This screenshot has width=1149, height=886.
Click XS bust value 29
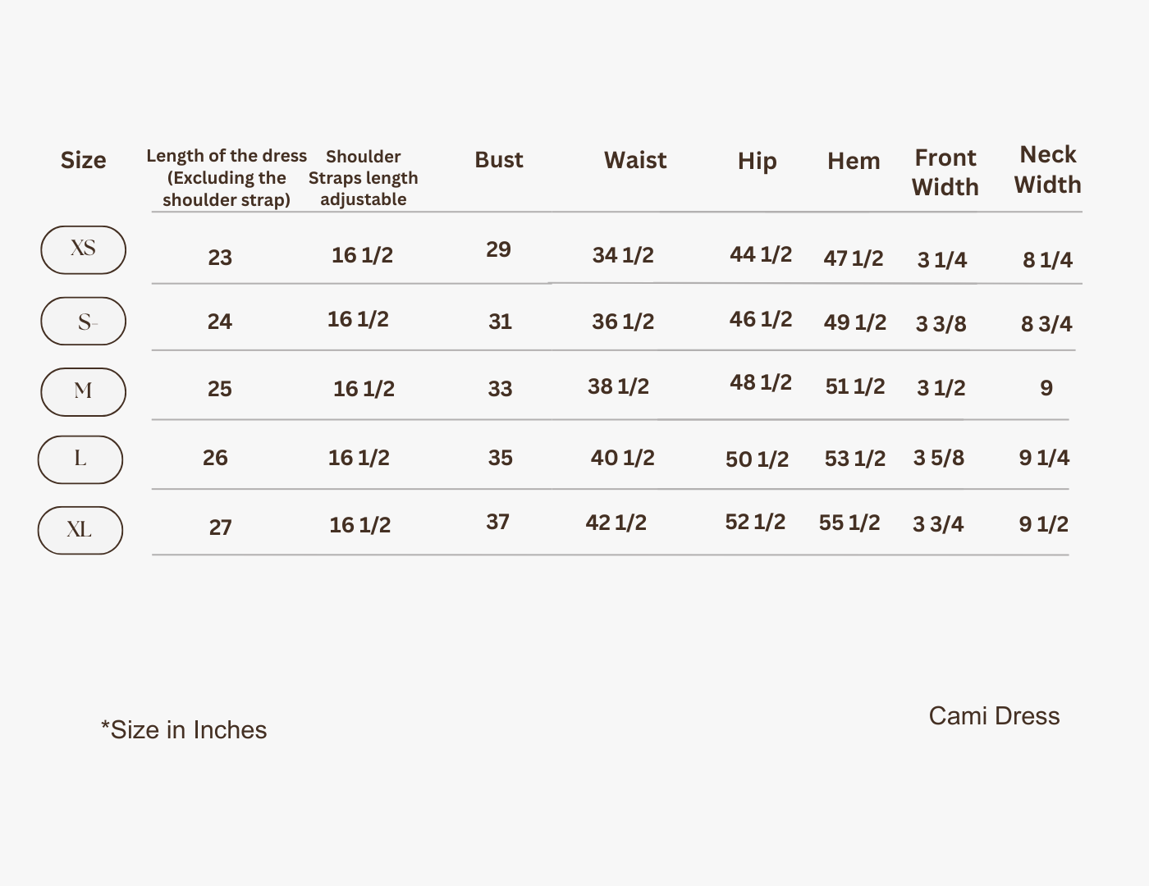[x=498, y=249]
